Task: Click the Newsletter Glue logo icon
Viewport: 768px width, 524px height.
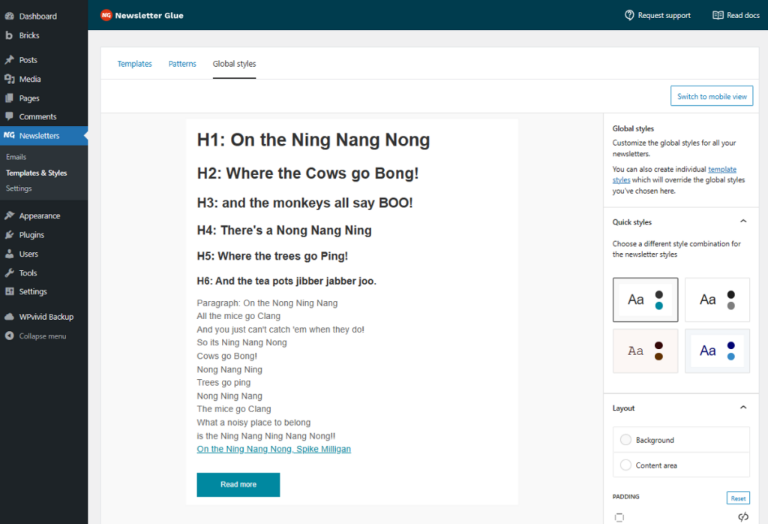Action: tap(106, 15)
